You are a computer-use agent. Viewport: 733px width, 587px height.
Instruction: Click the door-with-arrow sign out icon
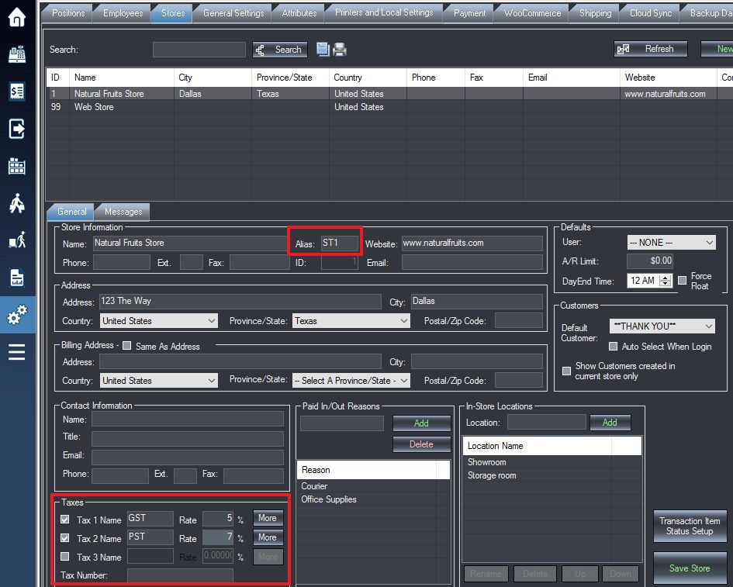(x=17, y=129)
